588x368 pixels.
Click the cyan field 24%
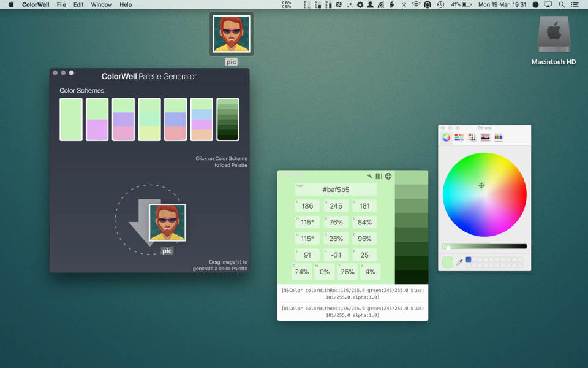301,272
